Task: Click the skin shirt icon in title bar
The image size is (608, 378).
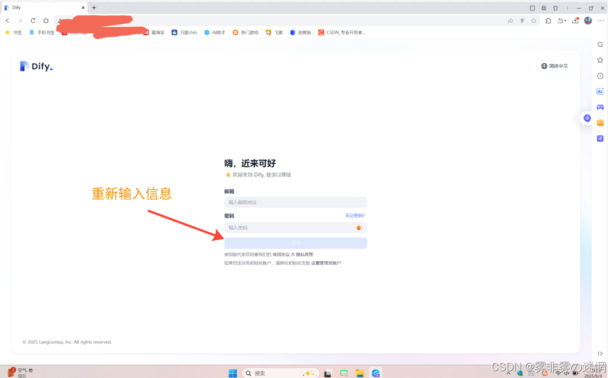Action: point(555,8)
